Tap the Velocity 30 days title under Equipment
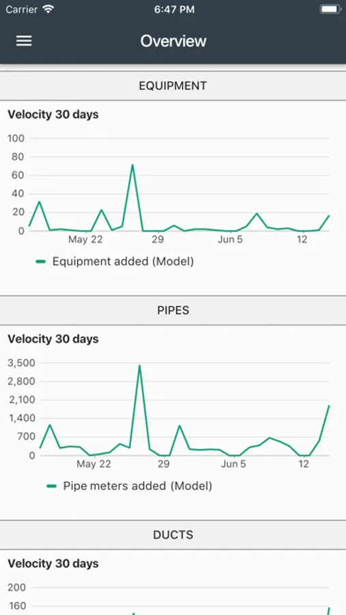Screen dimensions: 346x615 click(53, 115)
